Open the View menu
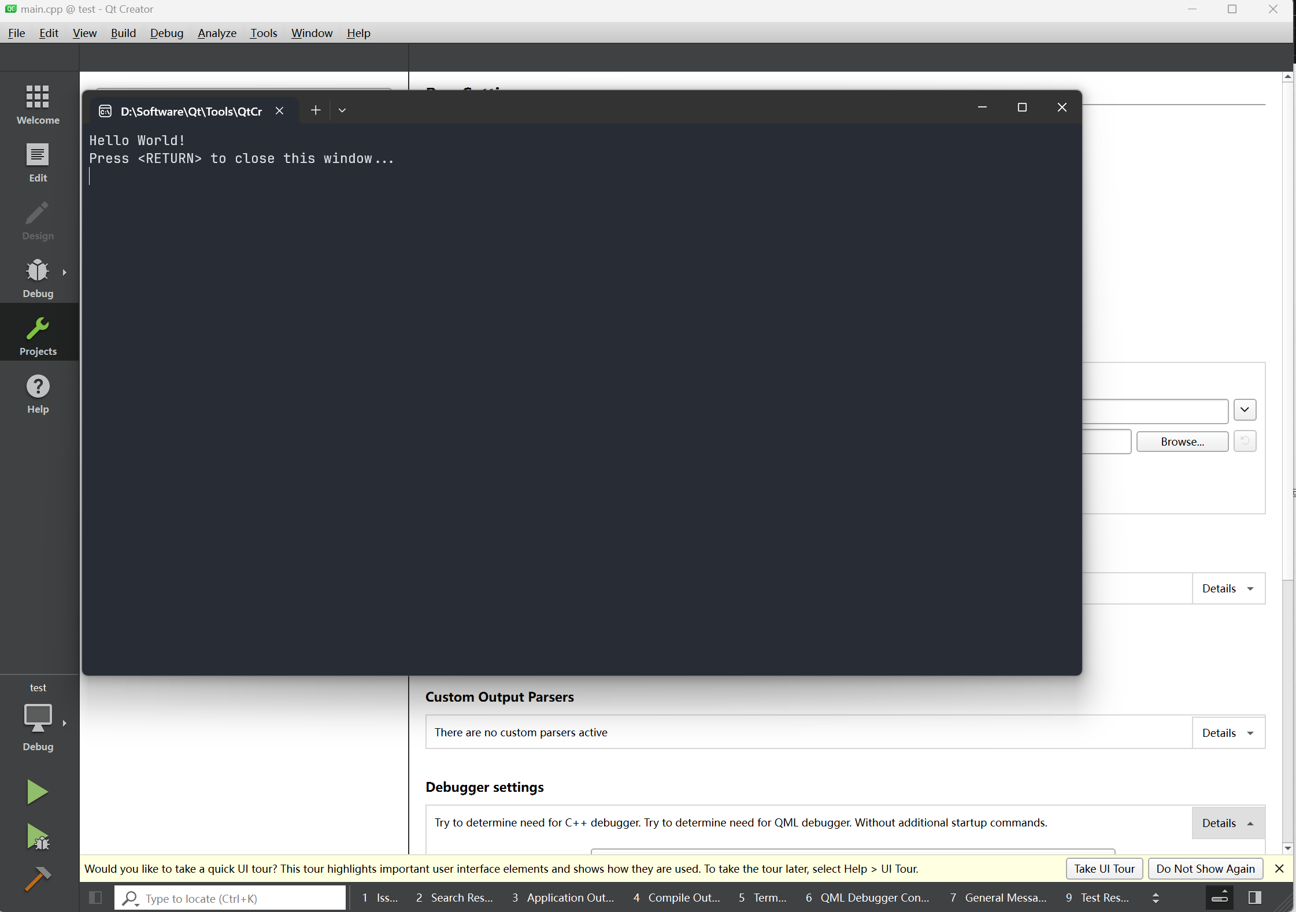The width and height of the screenshot is (1296, 912). tap(85, 33)
